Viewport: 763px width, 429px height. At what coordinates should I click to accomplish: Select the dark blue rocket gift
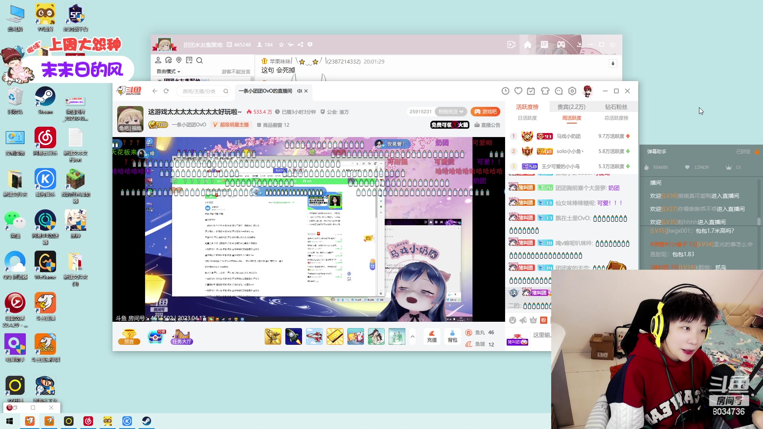[294, 336]
